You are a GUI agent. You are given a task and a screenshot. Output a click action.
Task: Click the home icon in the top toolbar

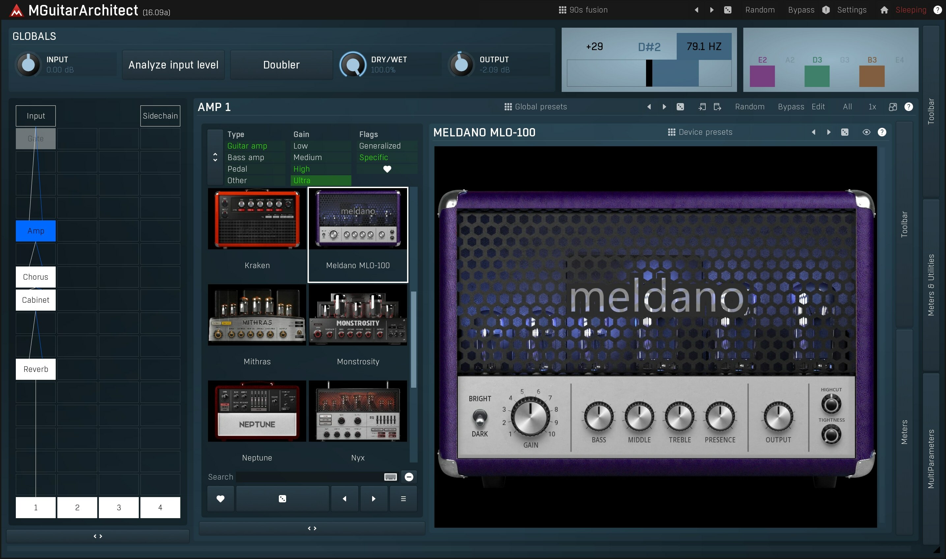coord(884,10)
